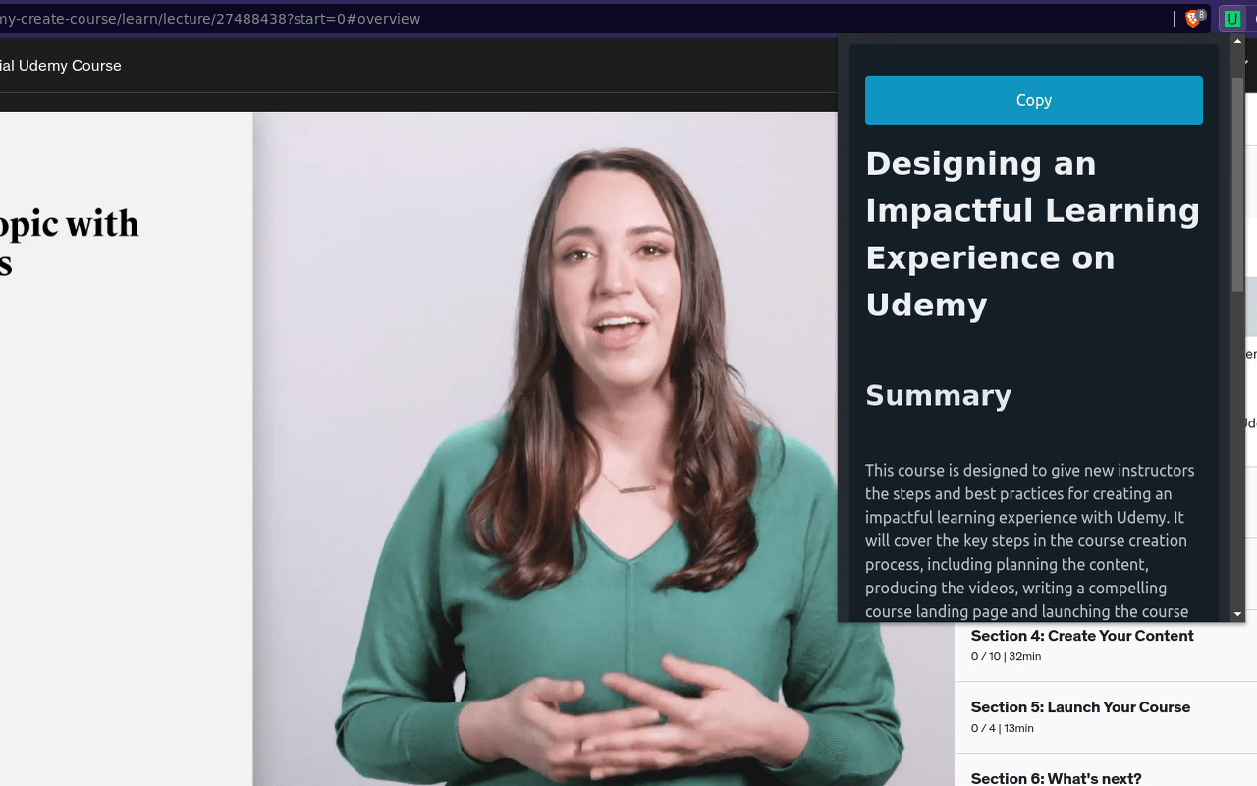Click the blue Copy button
Image resolution: width=1257 pixels, height=786 pixels.
click(x=1033, y=100)
